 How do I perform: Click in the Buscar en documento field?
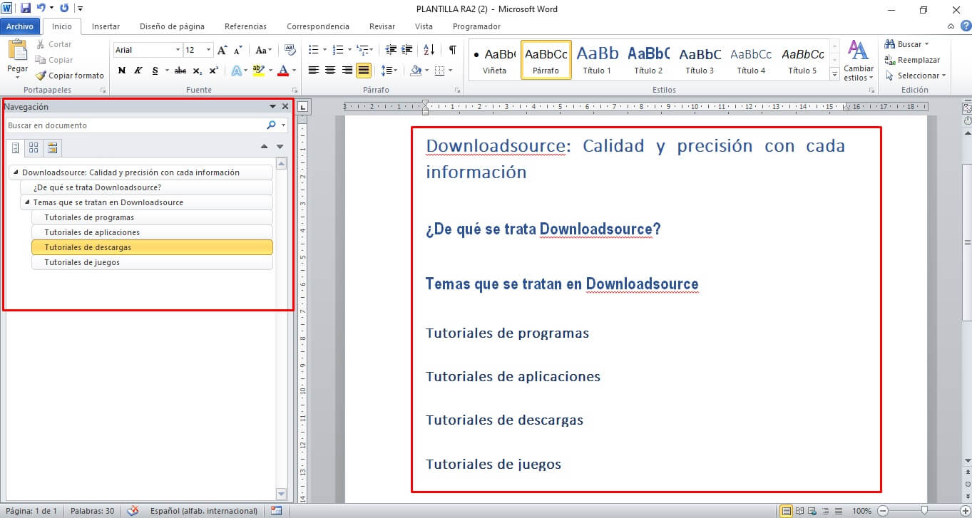point(135,125)
